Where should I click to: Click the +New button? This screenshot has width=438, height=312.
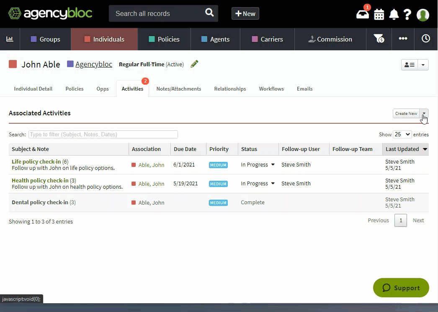(245, 13)
